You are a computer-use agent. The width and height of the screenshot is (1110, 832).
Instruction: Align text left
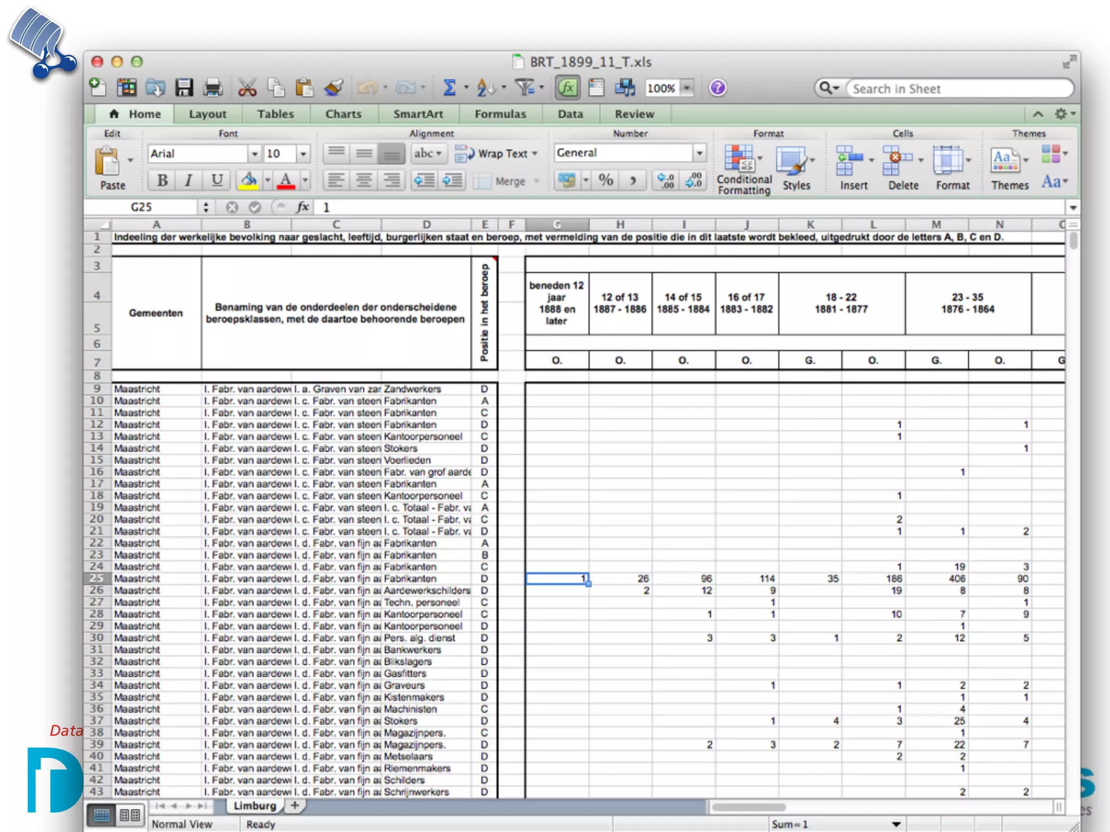coord(336,180)
